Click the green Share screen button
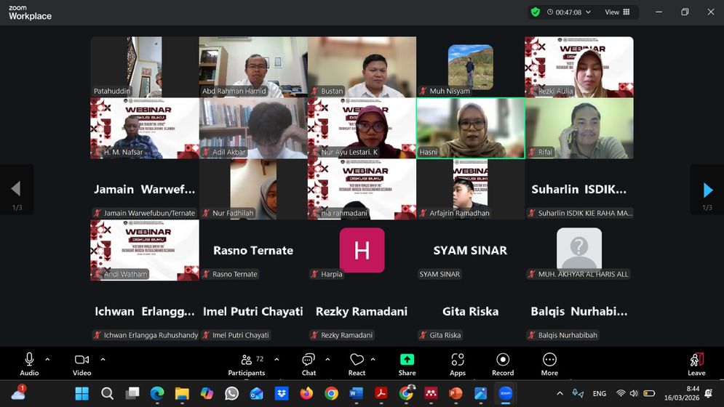The width and height of the screenshot is (724, 407). point(407,363)
